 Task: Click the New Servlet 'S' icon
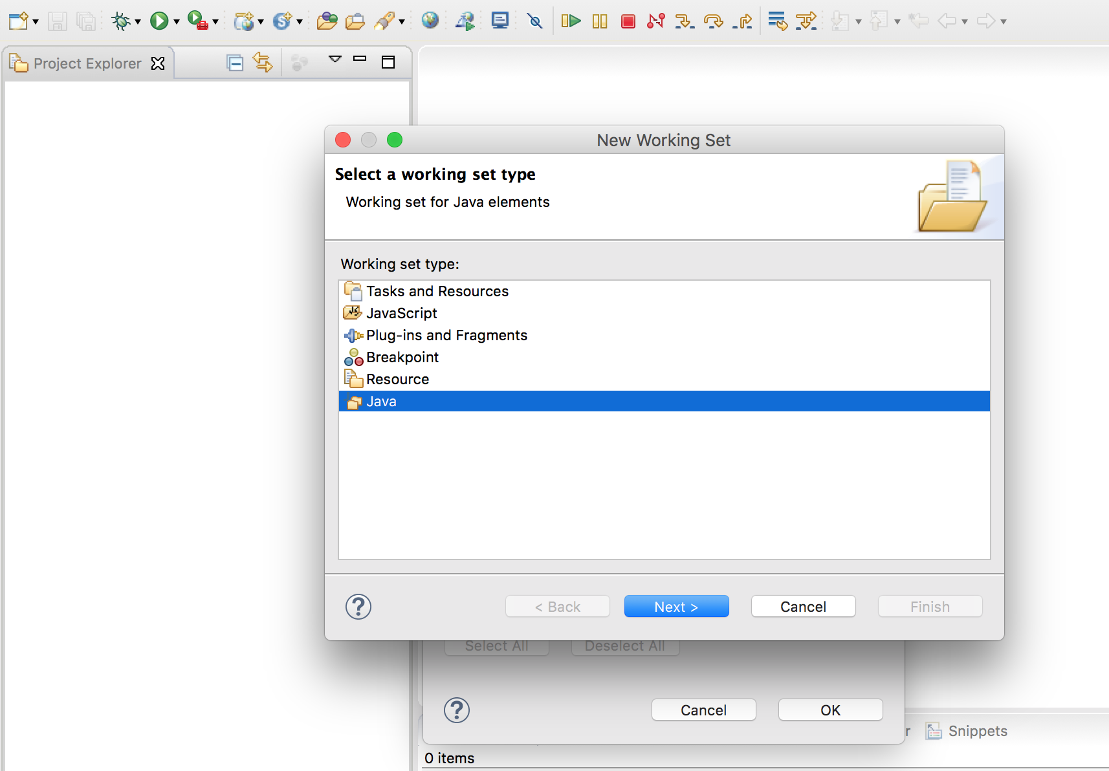click(283, 21)
